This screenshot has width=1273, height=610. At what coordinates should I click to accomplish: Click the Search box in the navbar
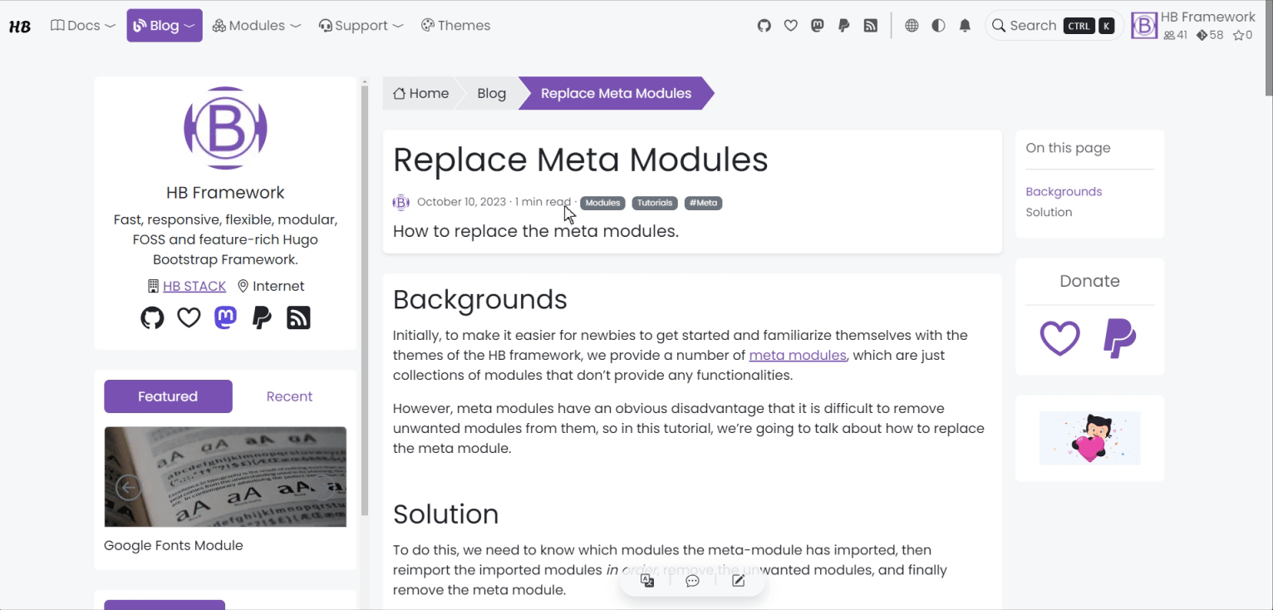click(1052, 26)
